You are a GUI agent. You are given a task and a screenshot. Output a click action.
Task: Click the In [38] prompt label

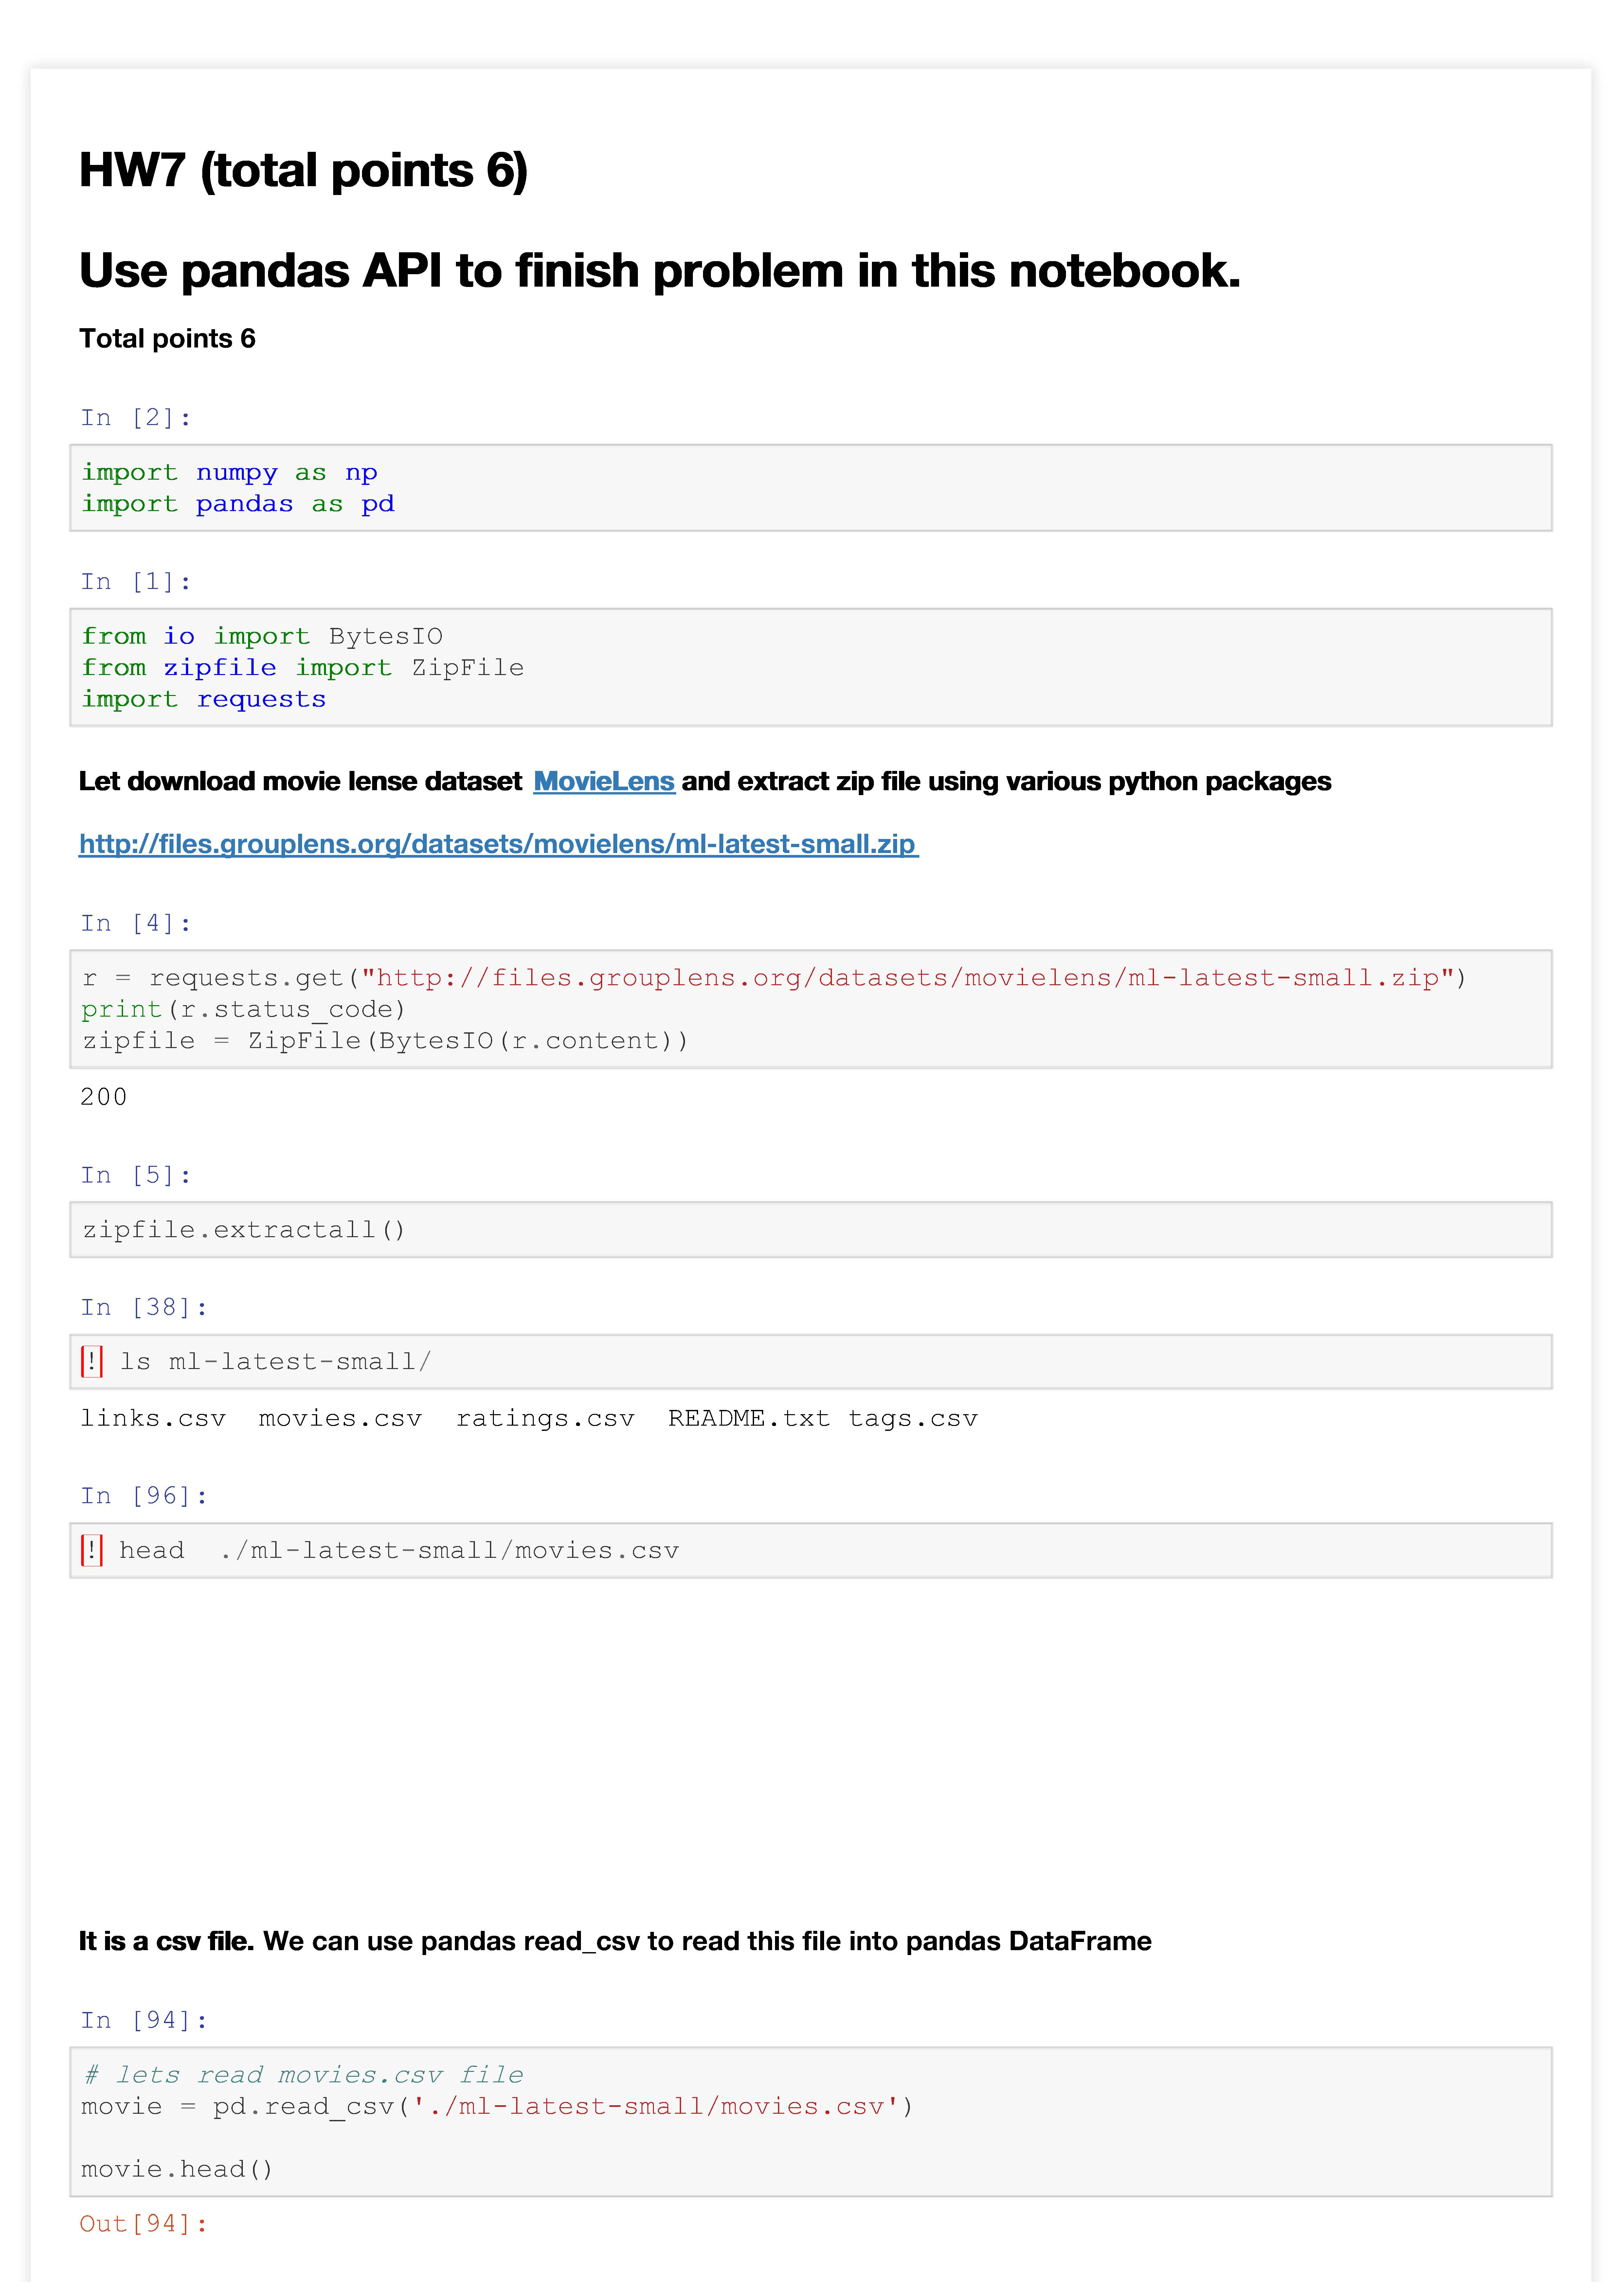point(144,1308)
